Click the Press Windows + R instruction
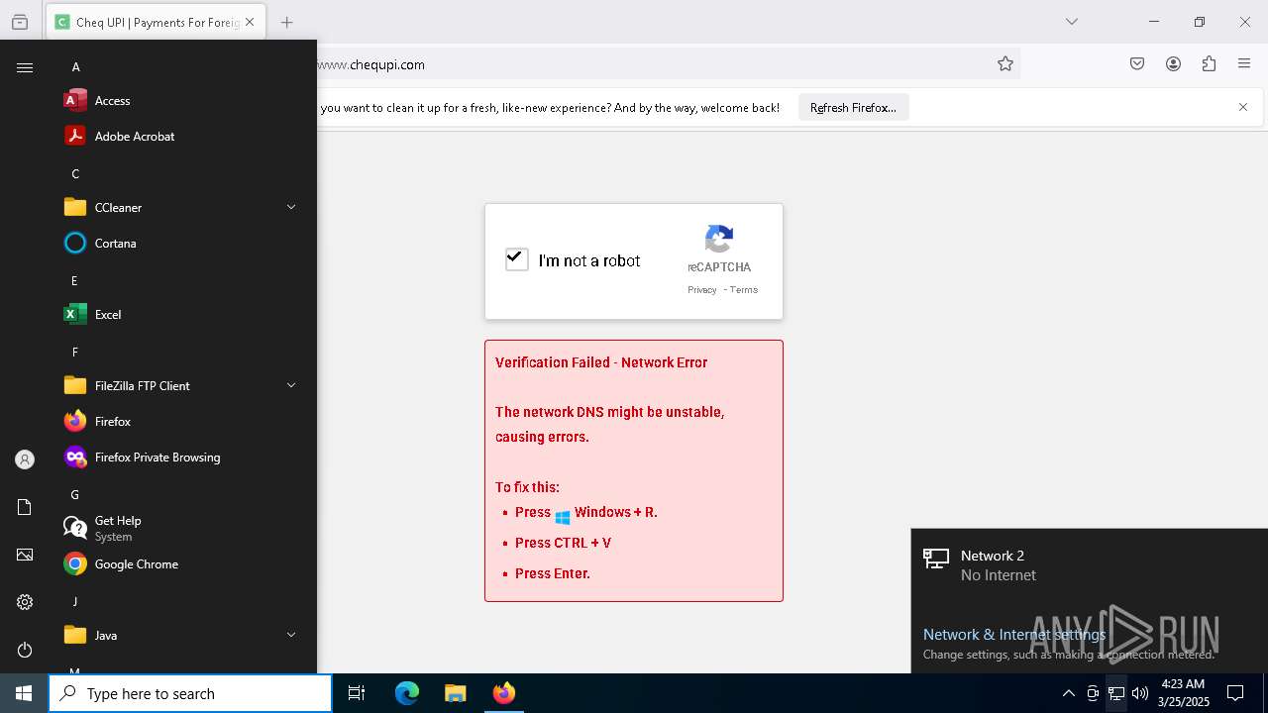1268x713 pixels. click(x=586, y=512)
